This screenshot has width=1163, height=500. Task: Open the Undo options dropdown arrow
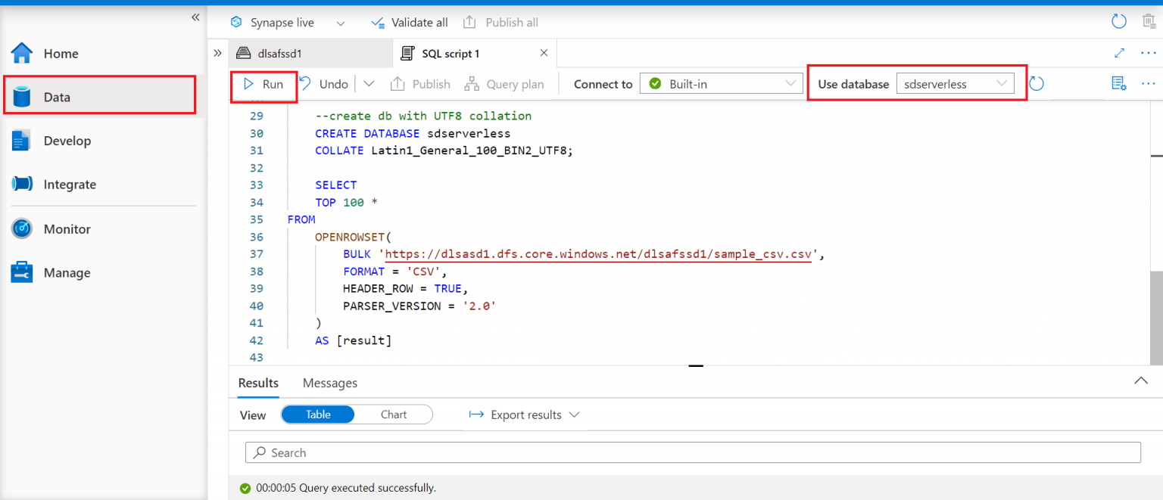tap(369, 84)
